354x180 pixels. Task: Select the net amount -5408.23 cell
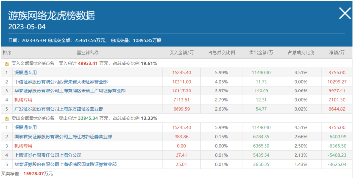tap(337, 155)
